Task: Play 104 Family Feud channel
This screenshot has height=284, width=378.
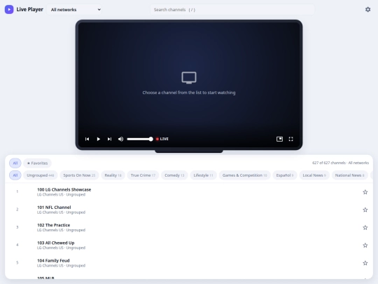Action: (x=189, y=263)
